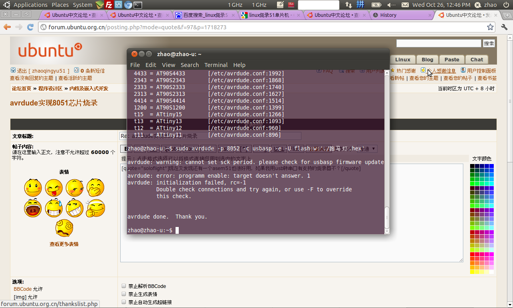Switch to linux烧录51单片机 tab
This screenshot has height=308, width=513.
coord(271,15)
